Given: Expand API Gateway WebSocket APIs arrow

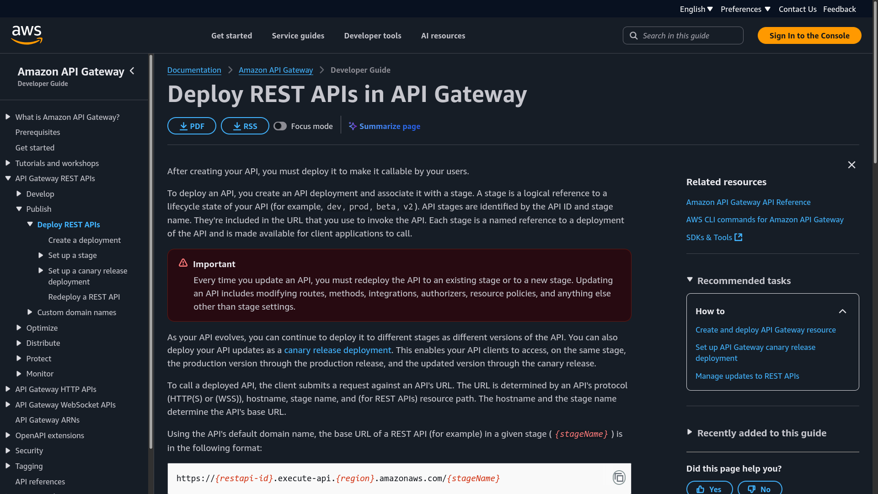Looking at the screenshot, I should 8,405.
